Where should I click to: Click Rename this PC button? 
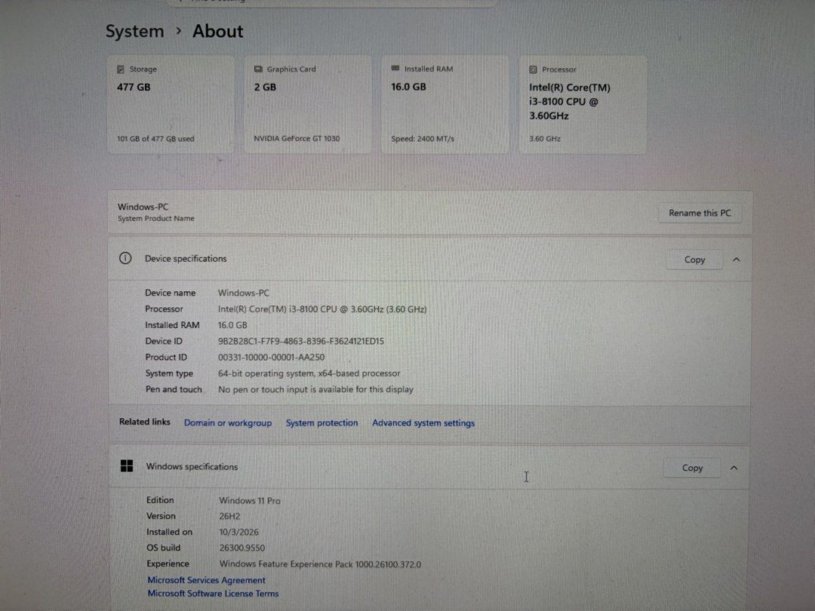700,213
